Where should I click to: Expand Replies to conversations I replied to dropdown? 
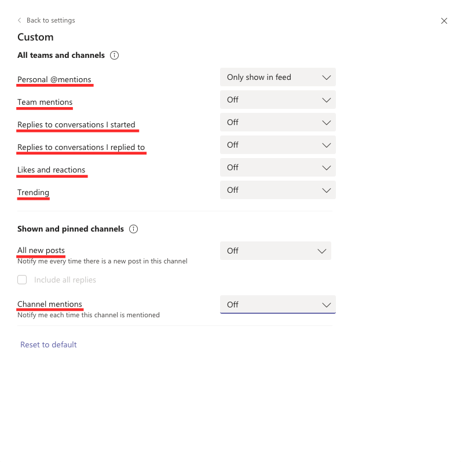click(x=277, y=145)
